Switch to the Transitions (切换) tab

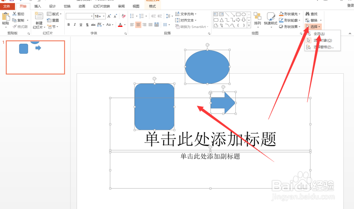(x=67, y=6)
